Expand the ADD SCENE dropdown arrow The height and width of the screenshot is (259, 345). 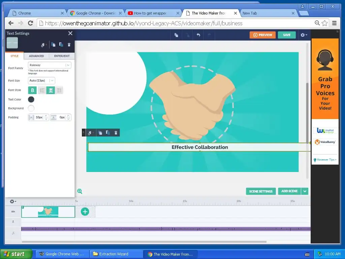(x=305, y=191)
